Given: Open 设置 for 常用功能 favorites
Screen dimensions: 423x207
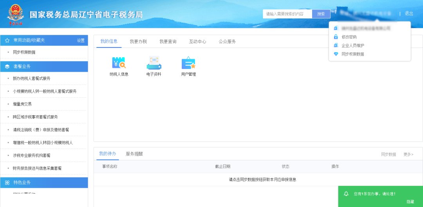Looking at the screenshot, I should click(81, 40).
